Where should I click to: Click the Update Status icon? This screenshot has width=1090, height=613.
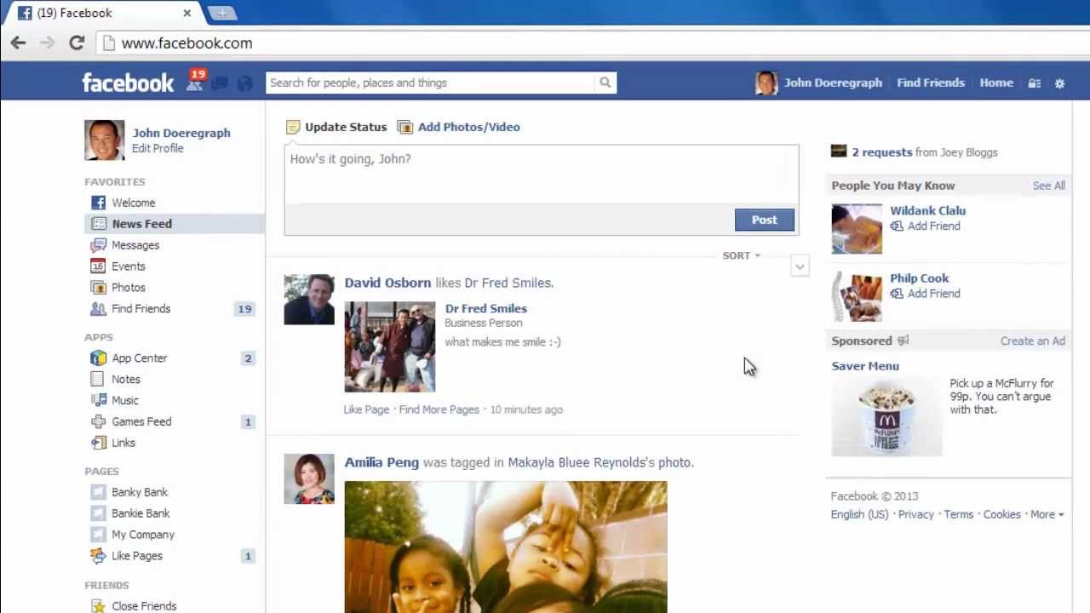point(293,127)
